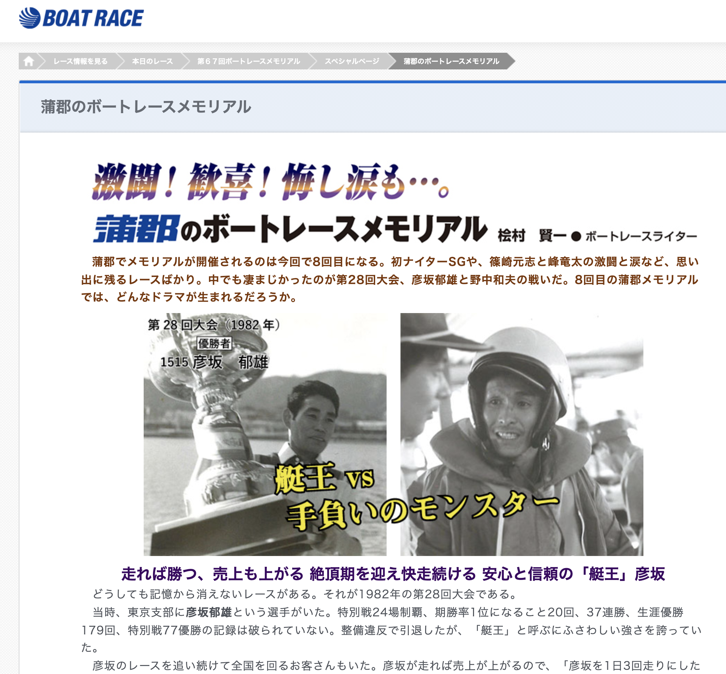Image resolution: width=726 pixels, height=674 pixels.
Task: Click the 手負いのモンスター overlay text
Action: 422,511
